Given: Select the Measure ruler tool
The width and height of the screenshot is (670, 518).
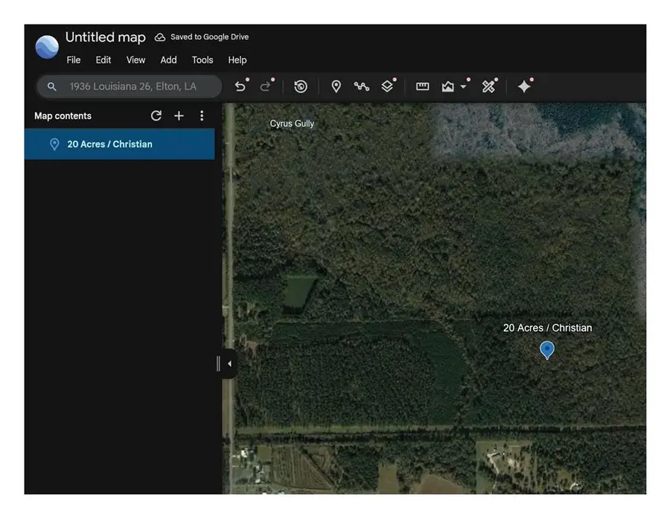Looking at the screenshot, I should [423, 86].
